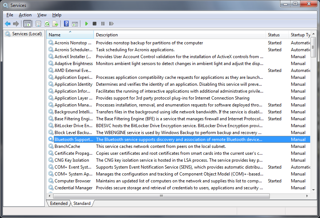Viewport: 320px width, 218px height.
Task: Click the Show/Hide Action Pane icon
Action: (75, 24)
